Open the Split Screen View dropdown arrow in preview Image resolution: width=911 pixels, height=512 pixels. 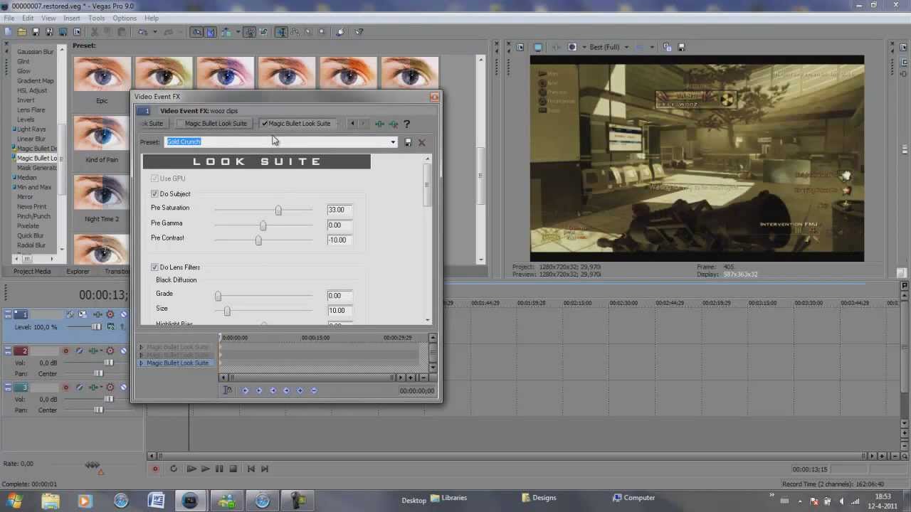pos(584,48)
